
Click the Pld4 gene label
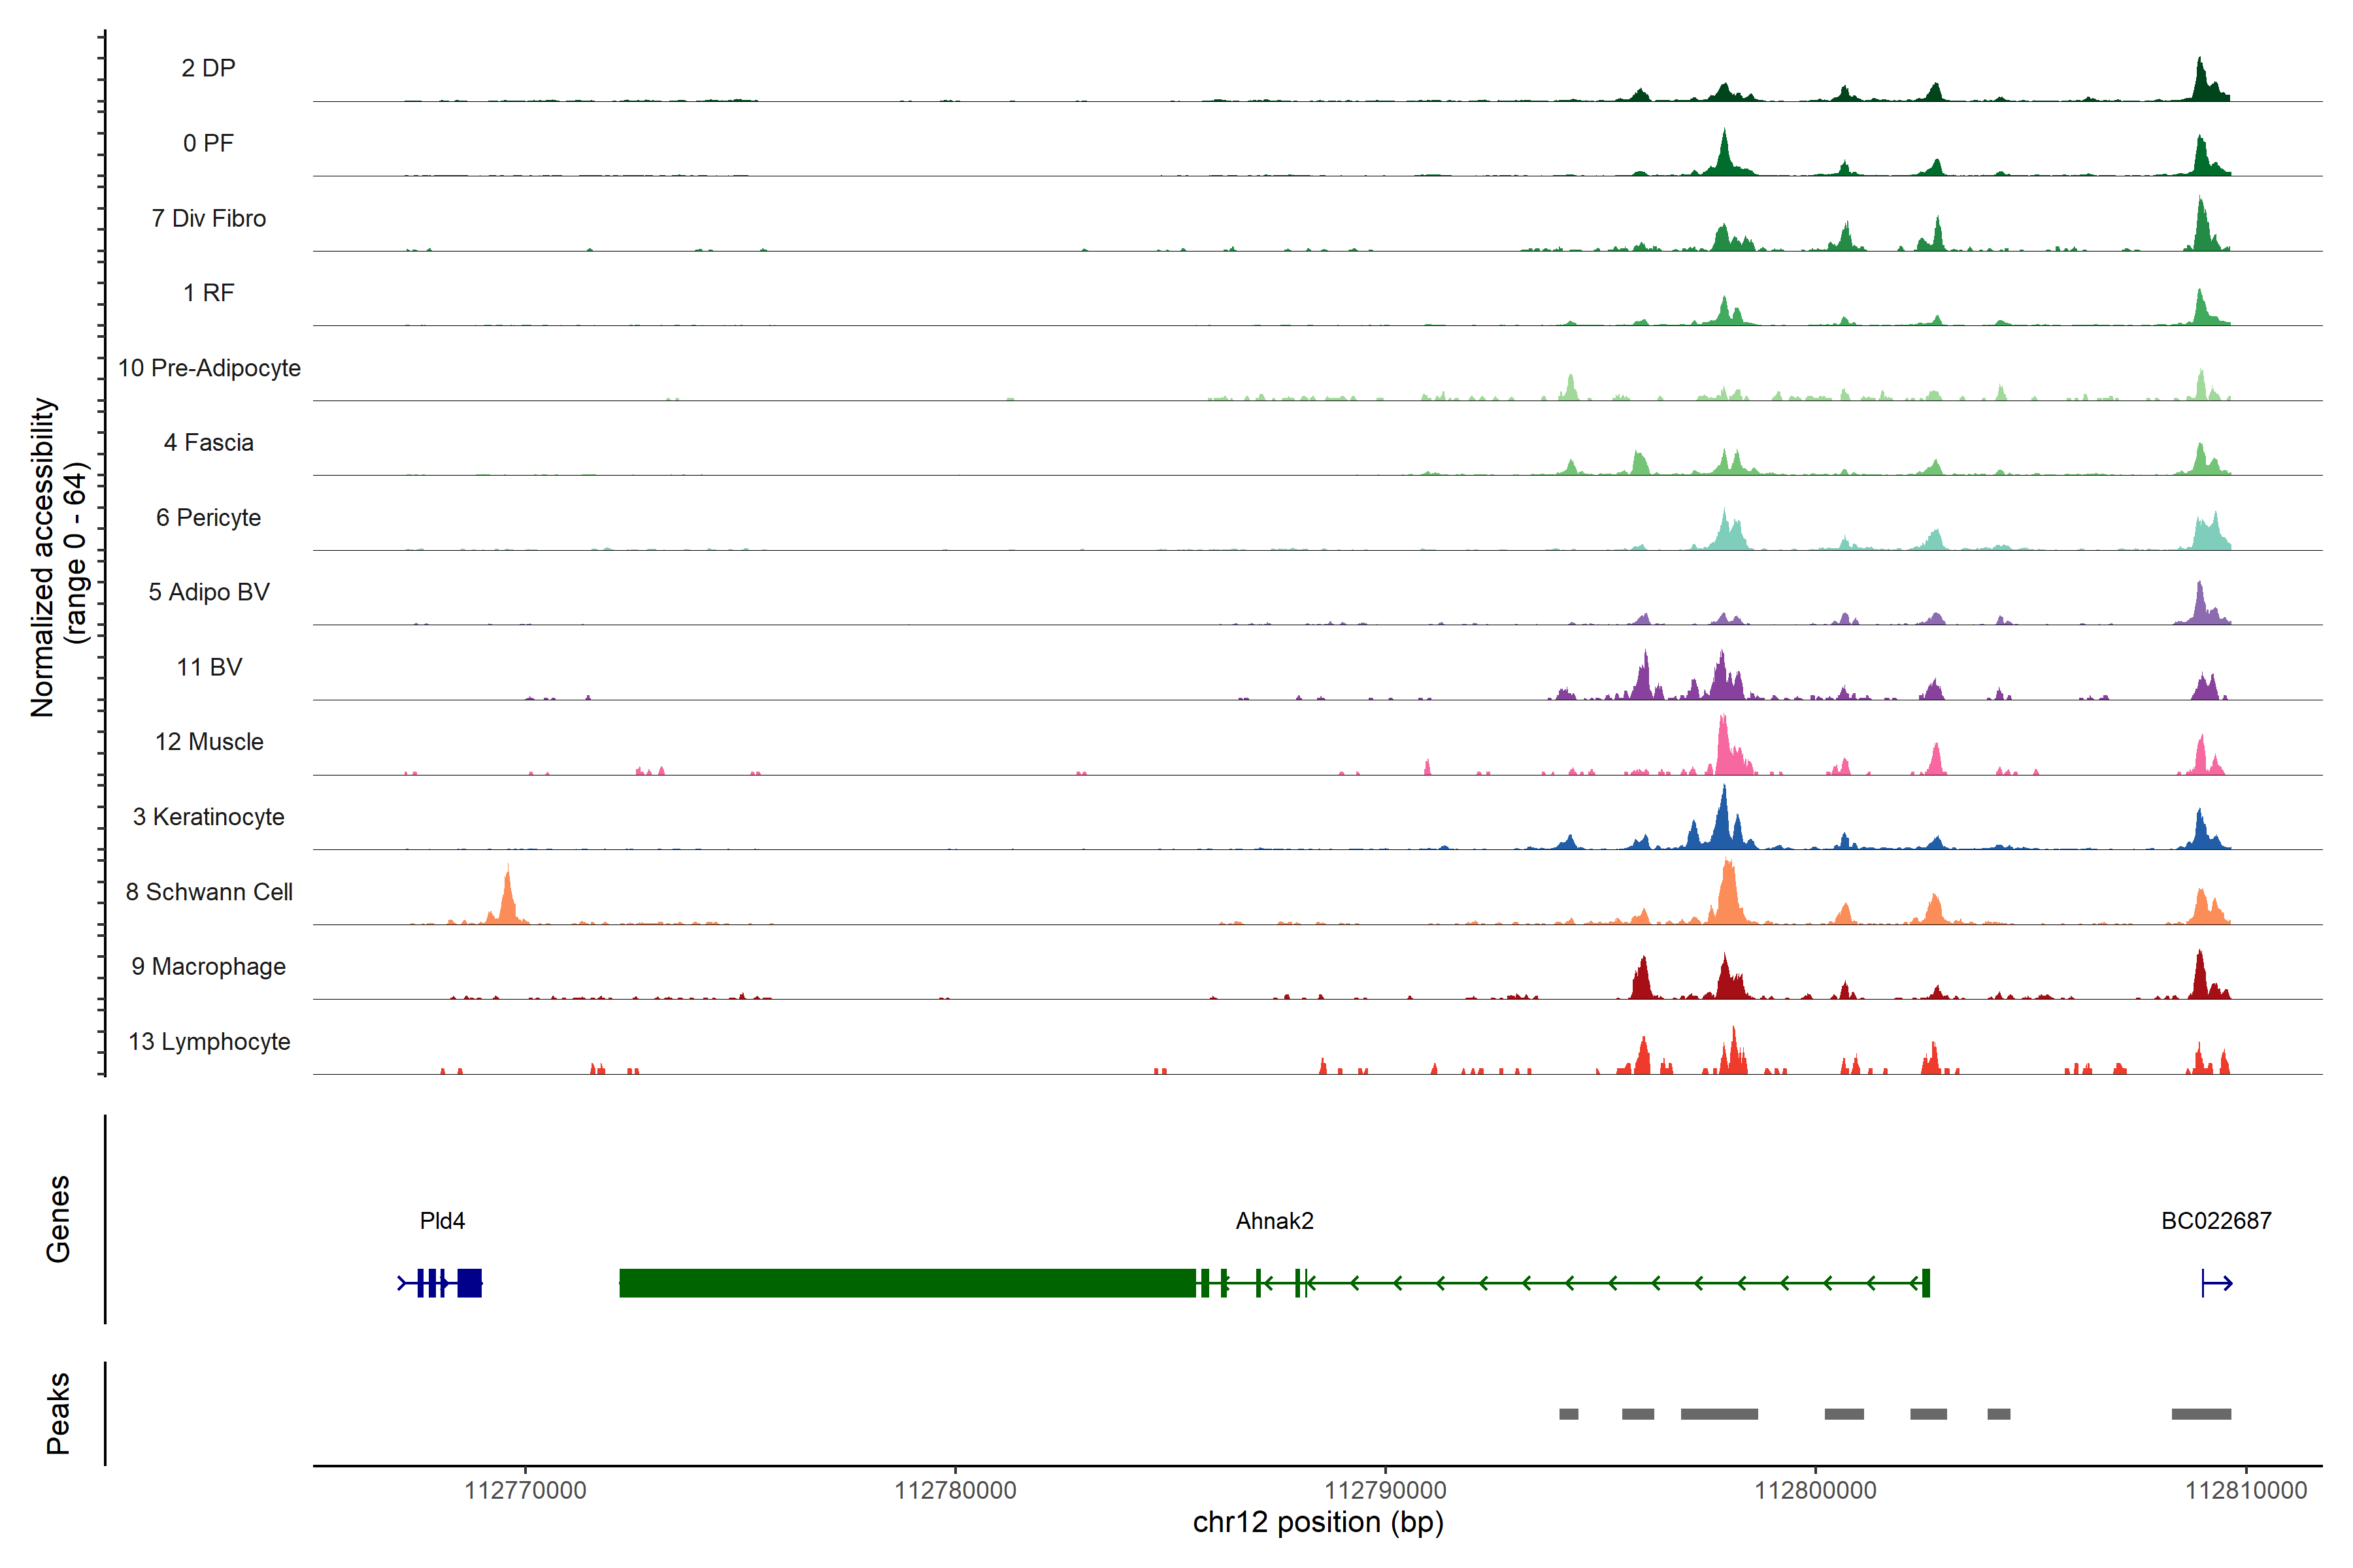[x=442, y=1221]
